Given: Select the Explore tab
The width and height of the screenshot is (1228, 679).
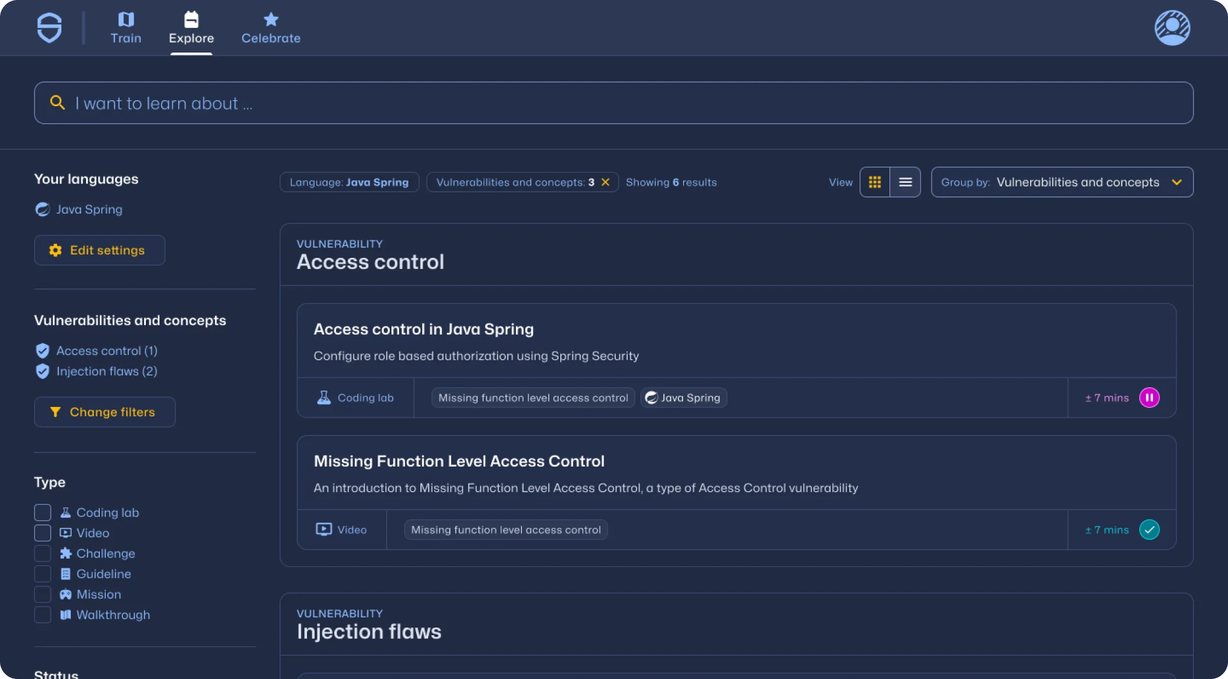Looking at the screenshot, I should (191, 28).
